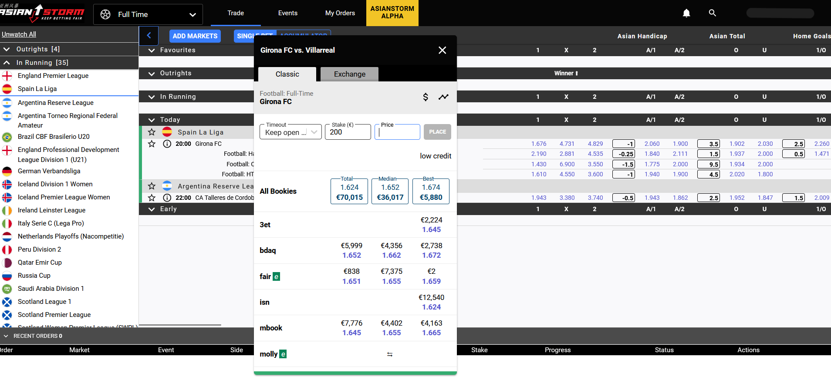Open the Full Time dropdown
This screenshot has width=831, height=377.
[x=148, y=14]
